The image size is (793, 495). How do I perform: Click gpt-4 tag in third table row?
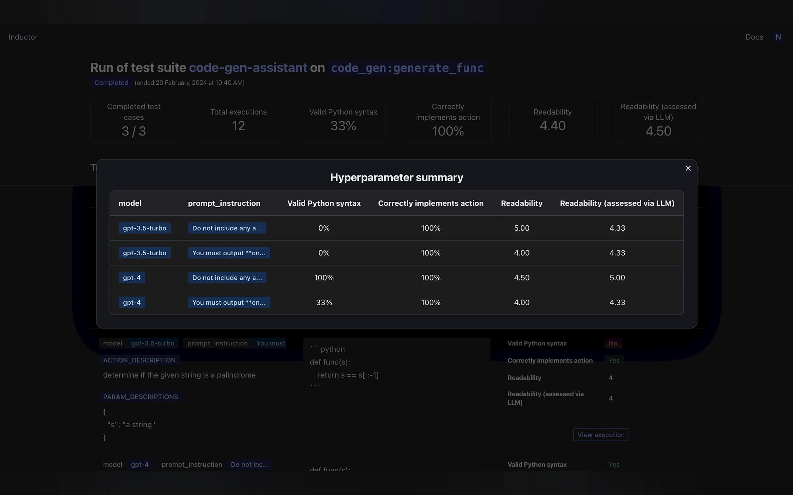[x=131, y=278]
